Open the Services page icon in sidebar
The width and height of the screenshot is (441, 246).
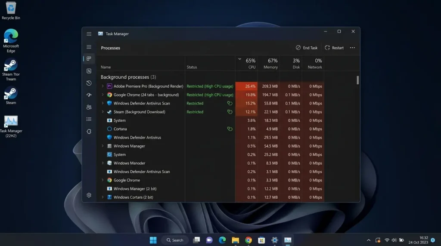click(89, 132)
